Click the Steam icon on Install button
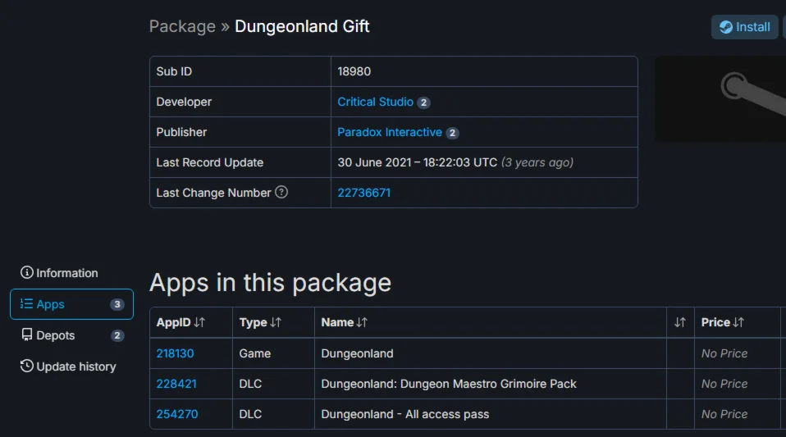 (726, 27)
